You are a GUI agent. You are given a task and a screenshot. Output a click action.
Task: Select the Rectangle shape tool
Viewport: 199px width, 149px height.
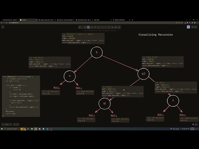[x=92, y=27]
